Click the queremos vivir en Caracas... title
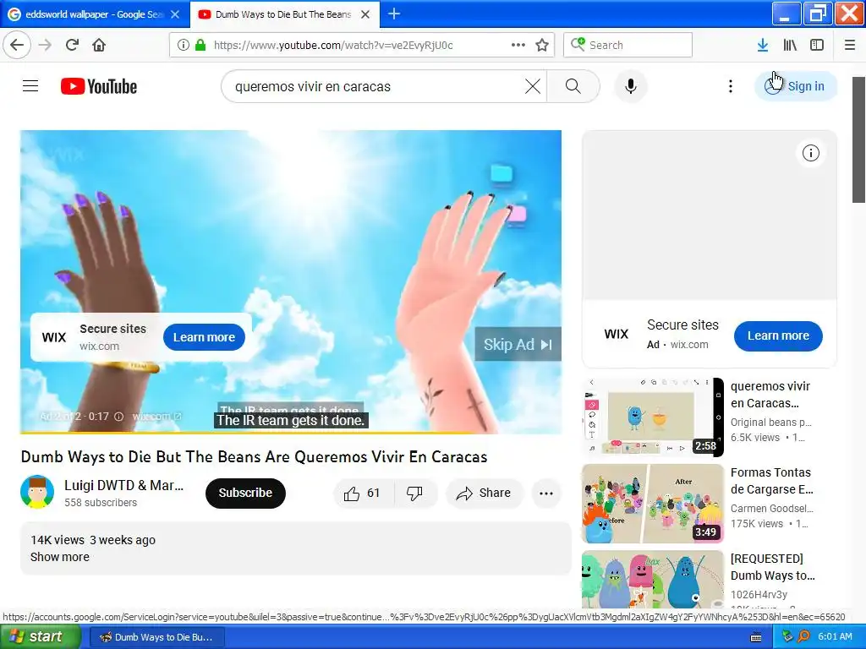Screen dimensions: 866x649 pyautogui.click(x=770, y=395)
